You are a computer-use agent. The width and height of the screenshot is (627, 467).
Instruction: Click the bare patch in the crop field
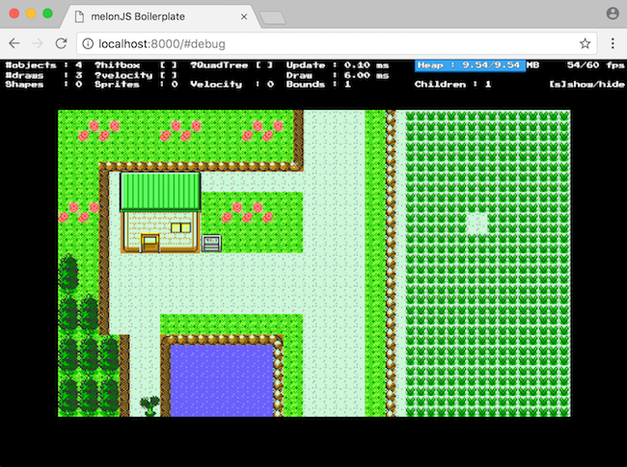click(x=477, y=223)
